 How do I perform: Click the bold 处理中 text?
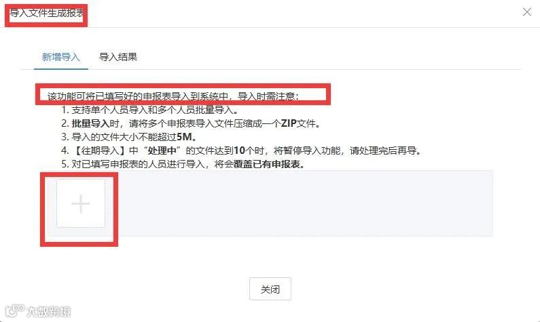click(162, 150)
